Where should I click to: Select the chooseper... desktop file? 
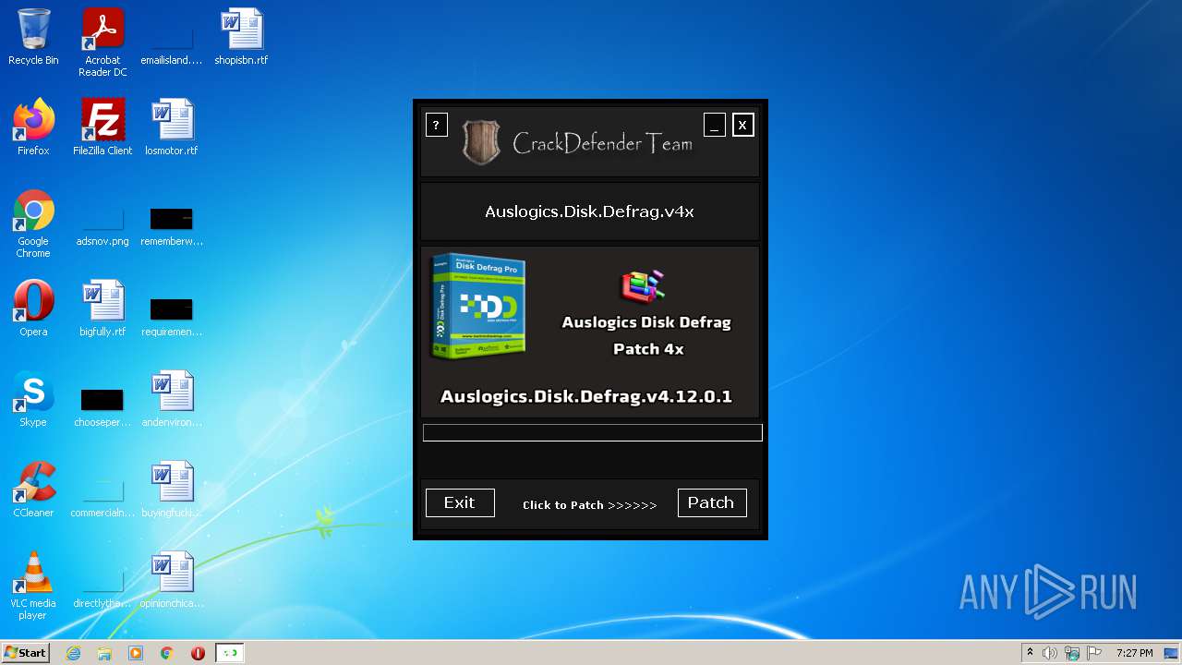[103, 406]
